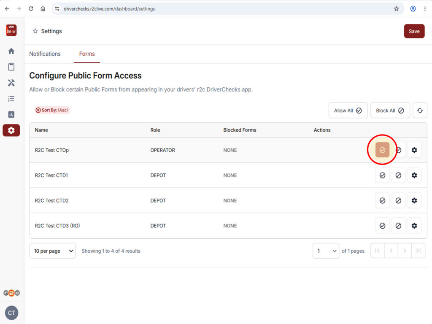Select the R2C Test CTD3 (RO) name cell
Image resolution: width=432 pixels, height=324 pixels.
click(57, 226)
